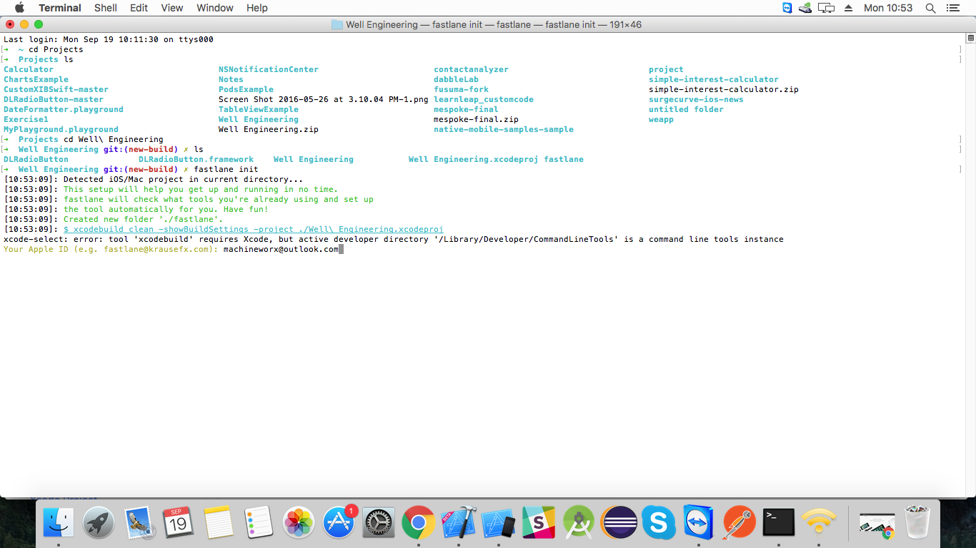
Task: Click 'native-mobile-samples-sample' directory name
Action: click(x=504, y=130)
